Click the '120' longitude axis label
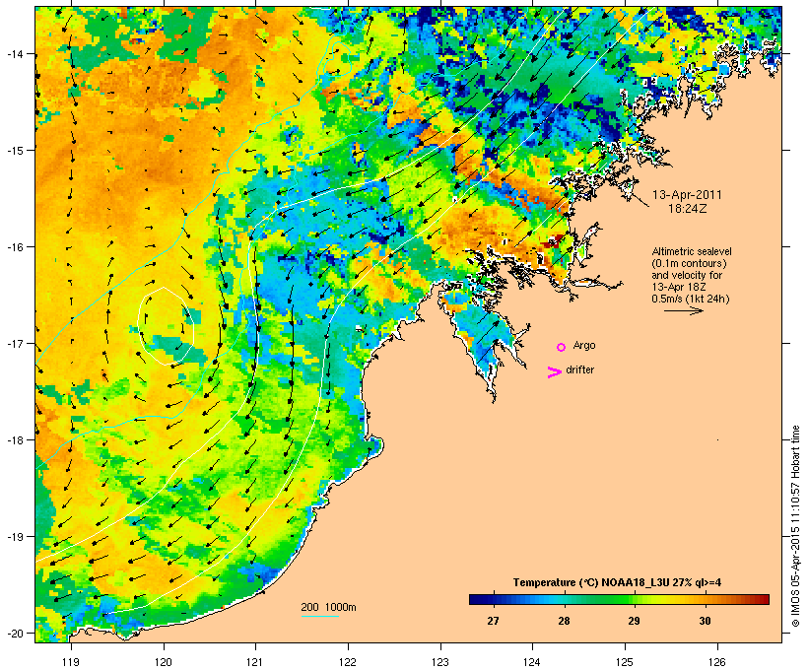Viewport: 808px width, 670px height. click(164, 662)
